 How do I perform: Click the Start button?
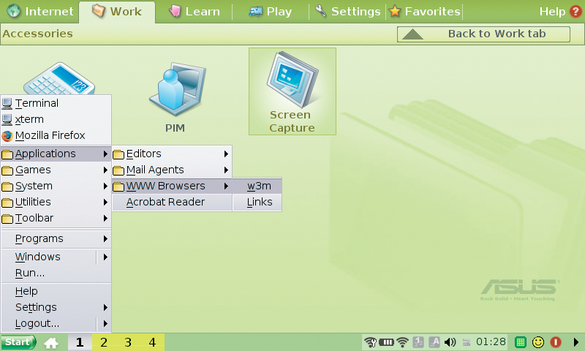(x=18, y=342)
